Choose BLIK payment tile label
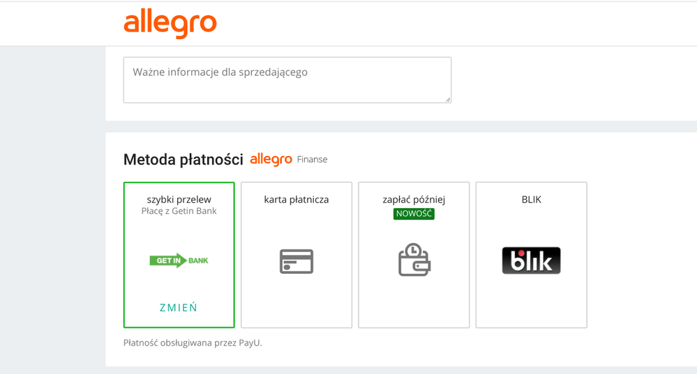Screen dimensions: 697x374 (531, 200)
